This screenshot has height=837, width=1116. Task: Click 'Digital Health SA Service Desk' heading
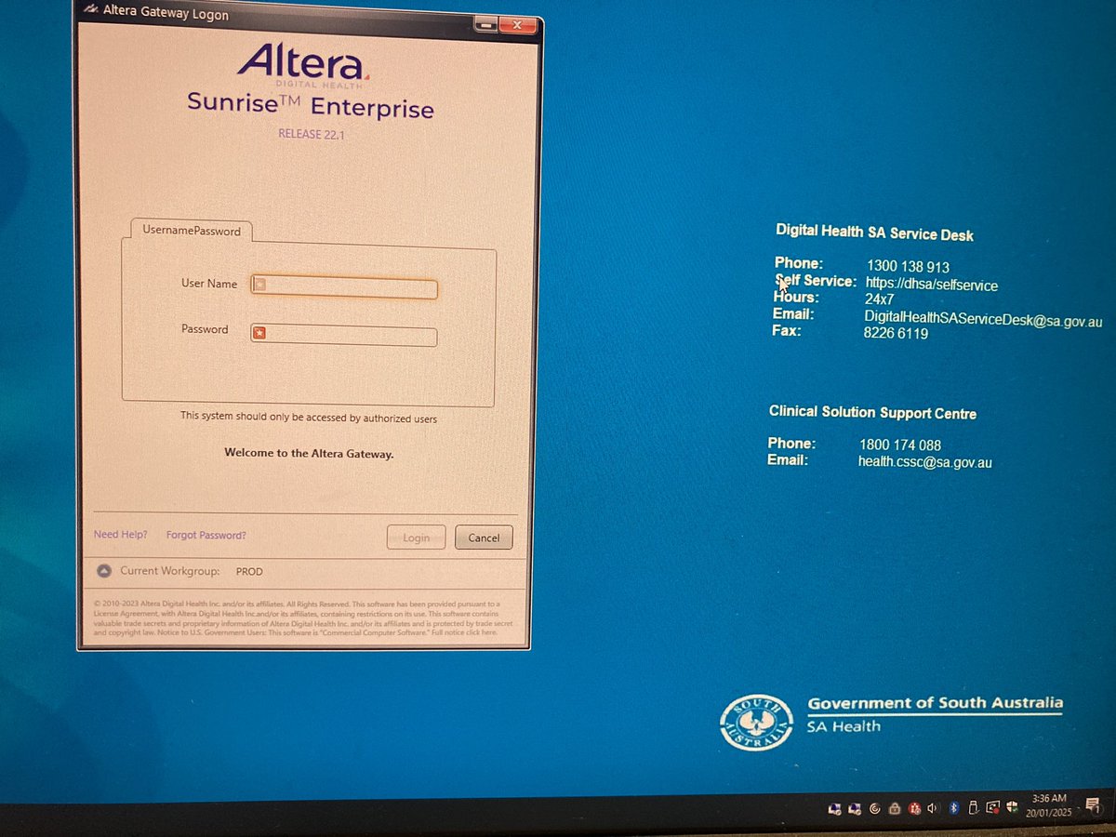(x=875, y=232)
